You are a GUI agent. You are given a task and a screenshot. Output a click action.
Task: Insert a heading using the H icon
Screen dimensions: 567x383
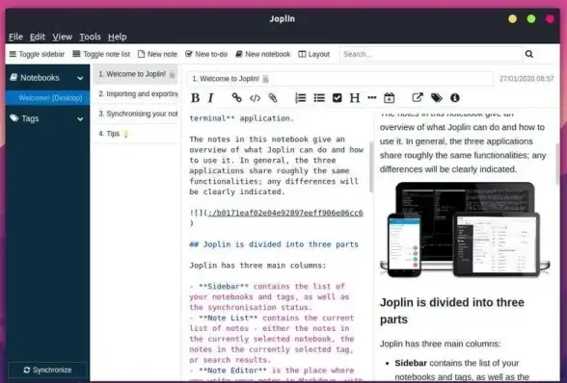(x=355, y=98)
